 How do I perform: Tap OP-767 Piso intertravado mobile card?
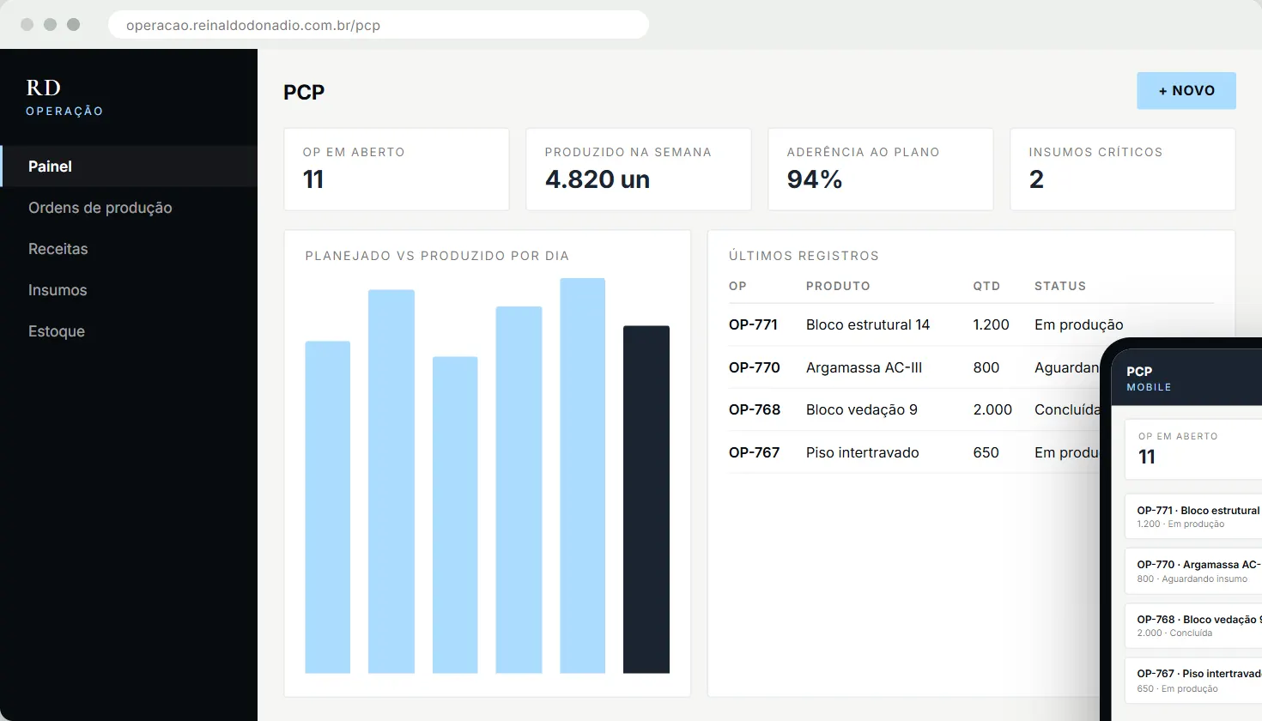point(1193,681)
